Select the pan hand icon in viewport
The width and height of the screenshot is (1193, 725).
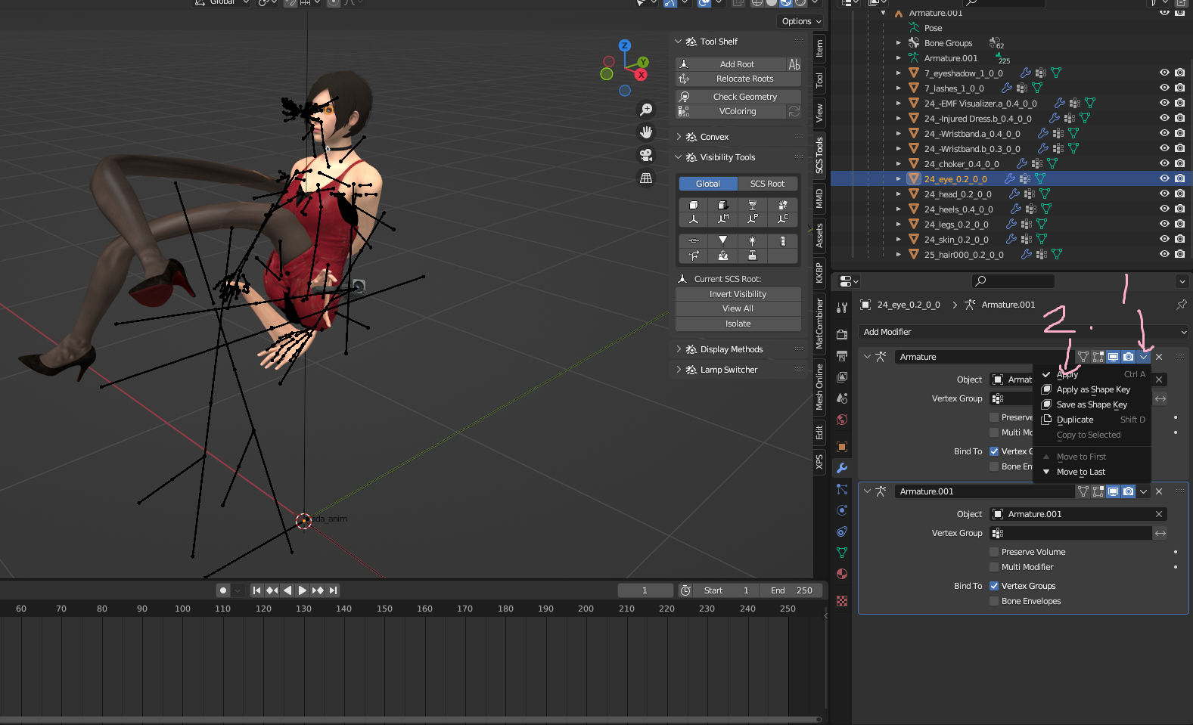tap(646, 132)
